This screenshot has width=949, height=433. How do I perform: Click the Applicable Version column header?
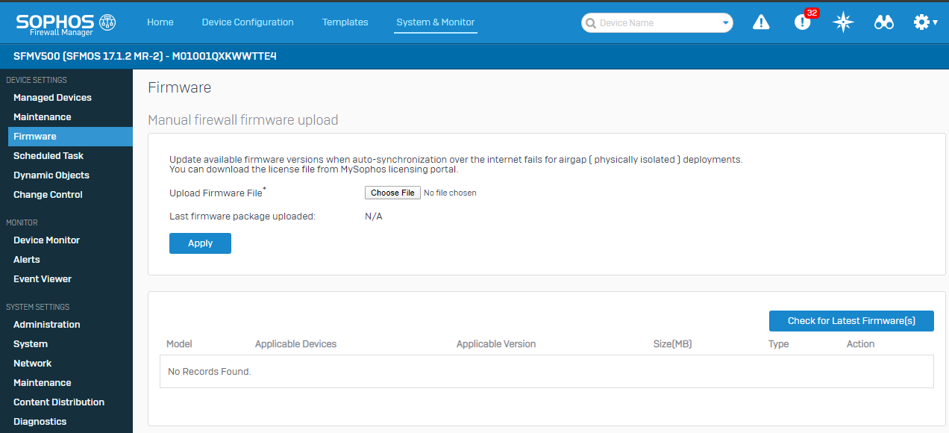(x=496, y=344)
